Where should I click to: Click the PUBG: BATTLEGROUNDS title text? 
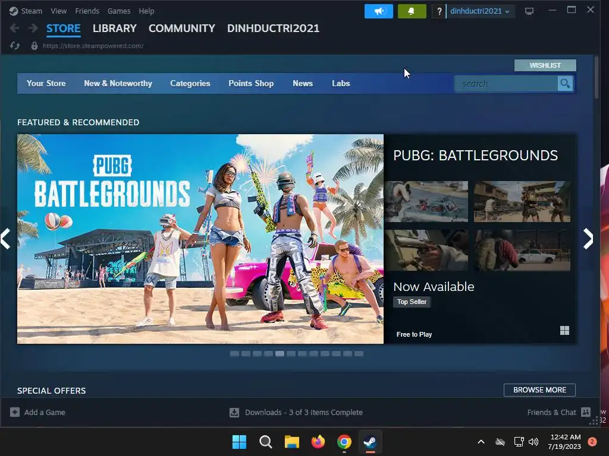tap(475, 155)
